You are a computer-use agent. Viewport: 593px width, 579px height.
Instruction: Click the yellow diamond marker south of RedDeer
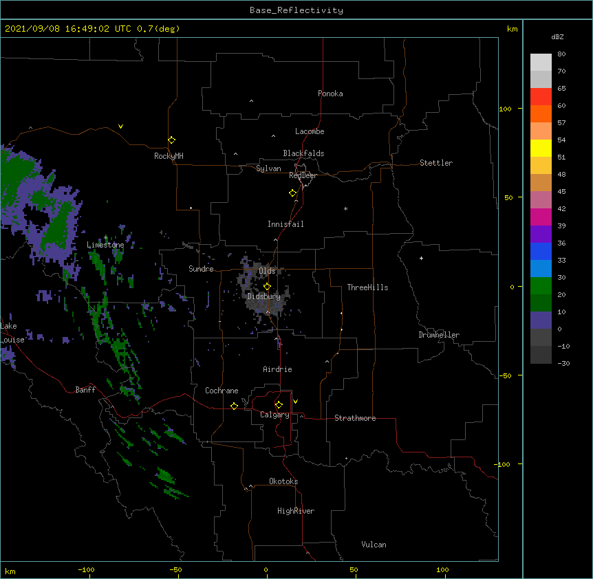292,193
